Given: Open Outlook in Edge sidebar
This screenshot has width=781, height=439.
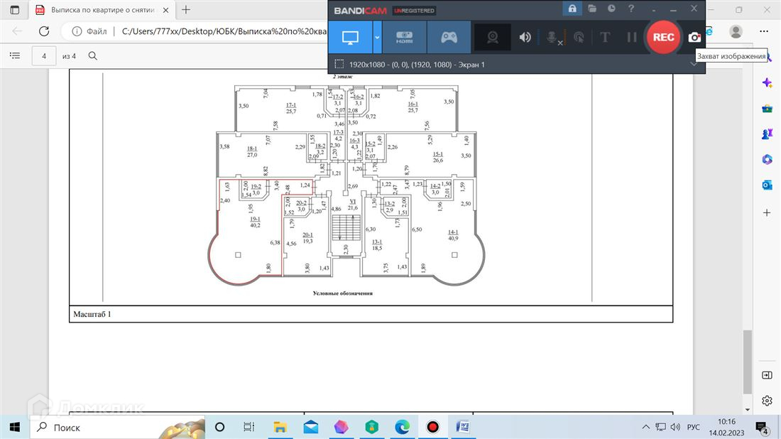Looking at the screenshot, I should (767, 185).
